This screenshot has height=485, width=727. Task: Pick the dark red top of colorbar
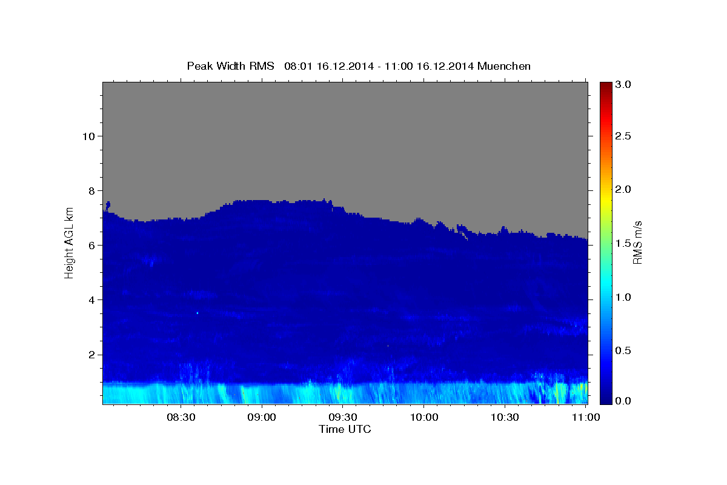click(606, 86)
